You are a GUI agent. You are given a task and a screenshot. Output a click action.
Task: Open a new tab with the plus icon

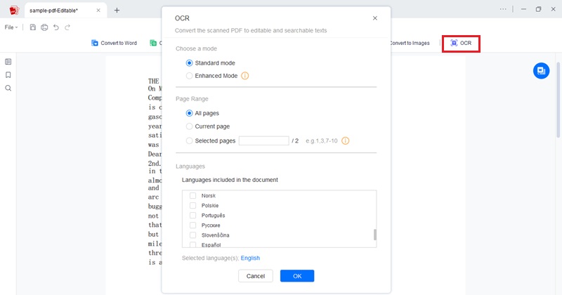coord(117,11)
